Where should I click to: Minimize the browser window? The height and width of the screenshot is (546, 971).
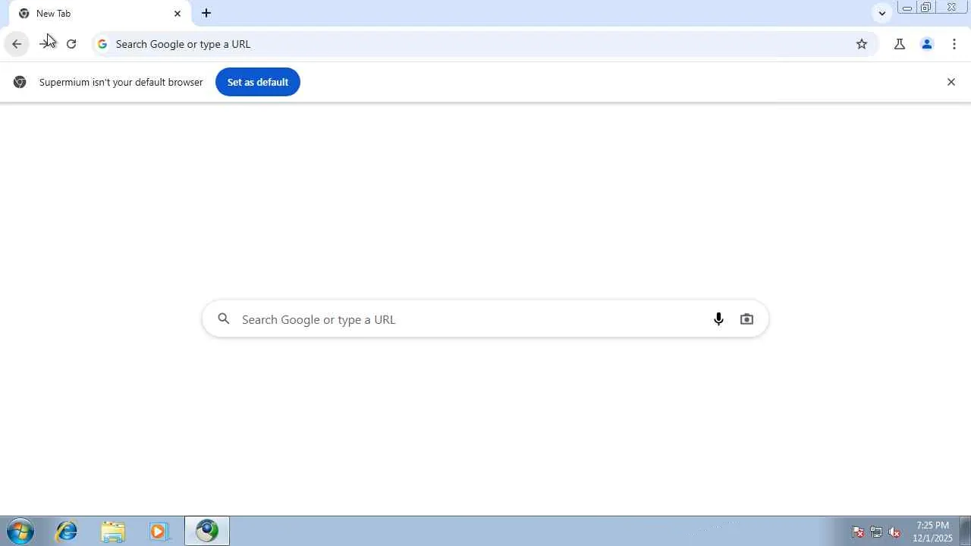pos(907,8)
